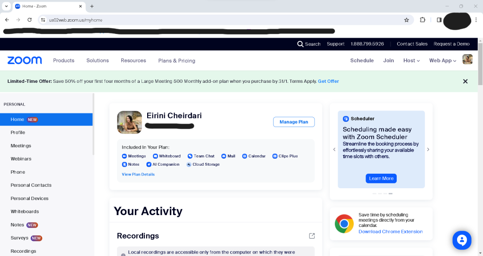
Task: Show previous Scheduler carousel slide
Action: click(x=334, y=149)
